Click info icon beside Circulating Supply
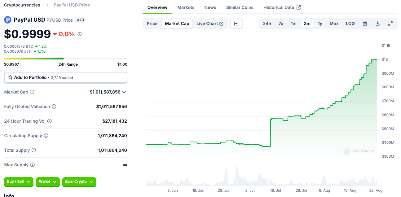 [x=46, y=136]
